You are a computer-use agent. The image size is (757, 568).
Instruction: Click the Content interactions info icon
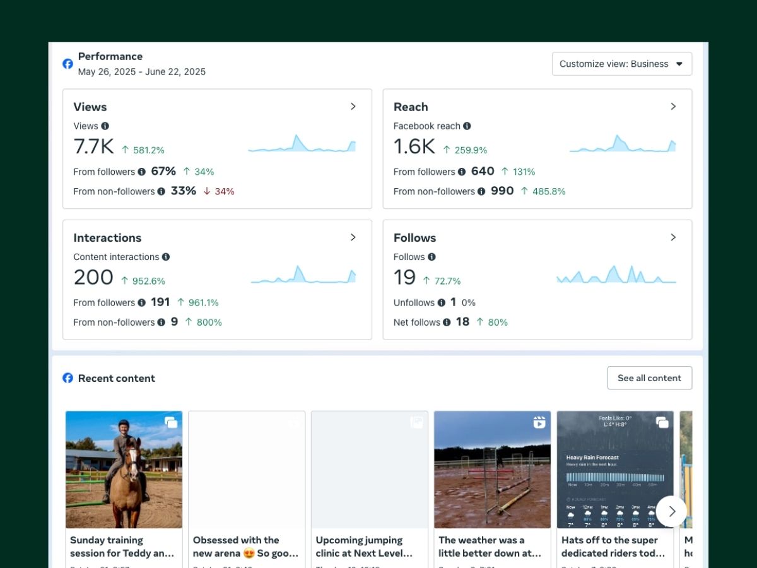click(166, 257)
